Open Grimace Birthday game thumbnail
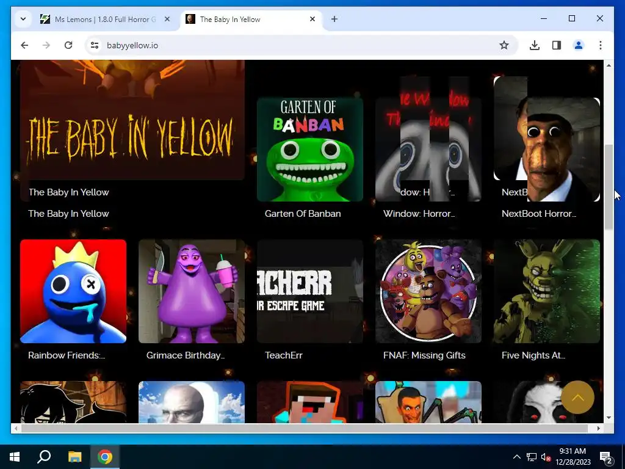The width and height of the screenshot is (625, 469). (x=192, y=291)
